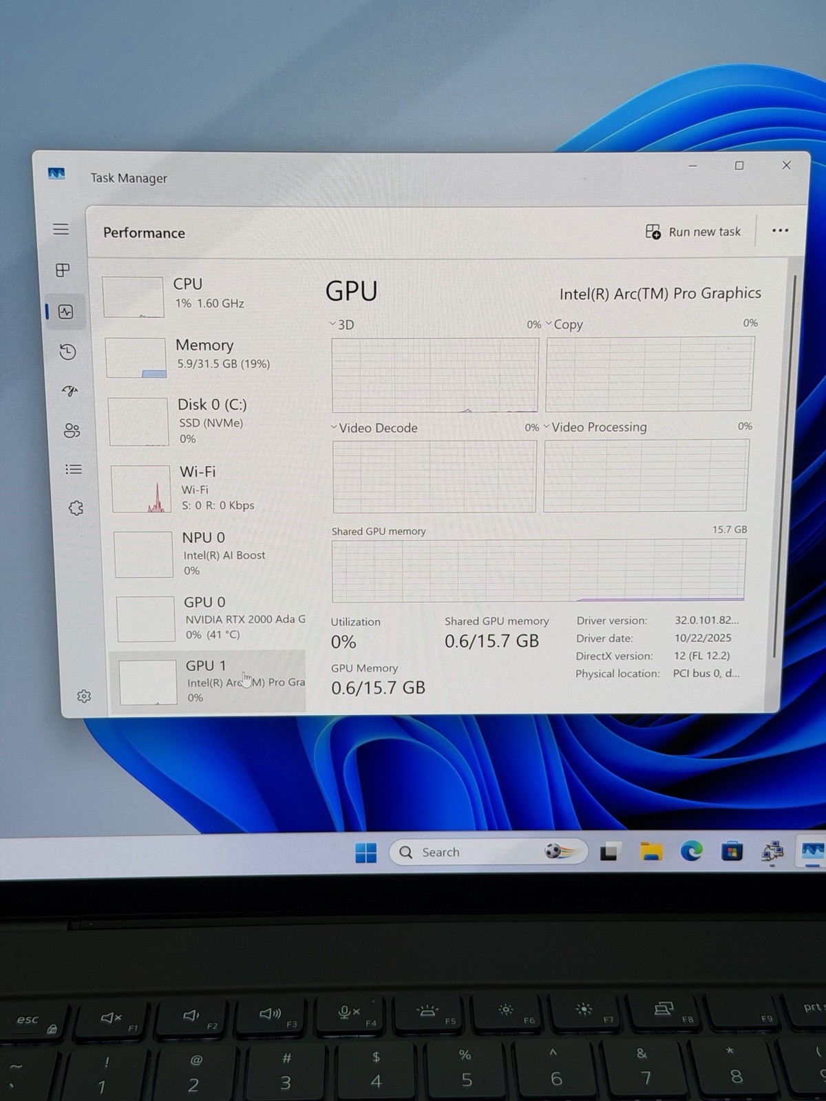The image size is (826, 1101).
Task: Open the Details page icon
Action: [73, 469]
